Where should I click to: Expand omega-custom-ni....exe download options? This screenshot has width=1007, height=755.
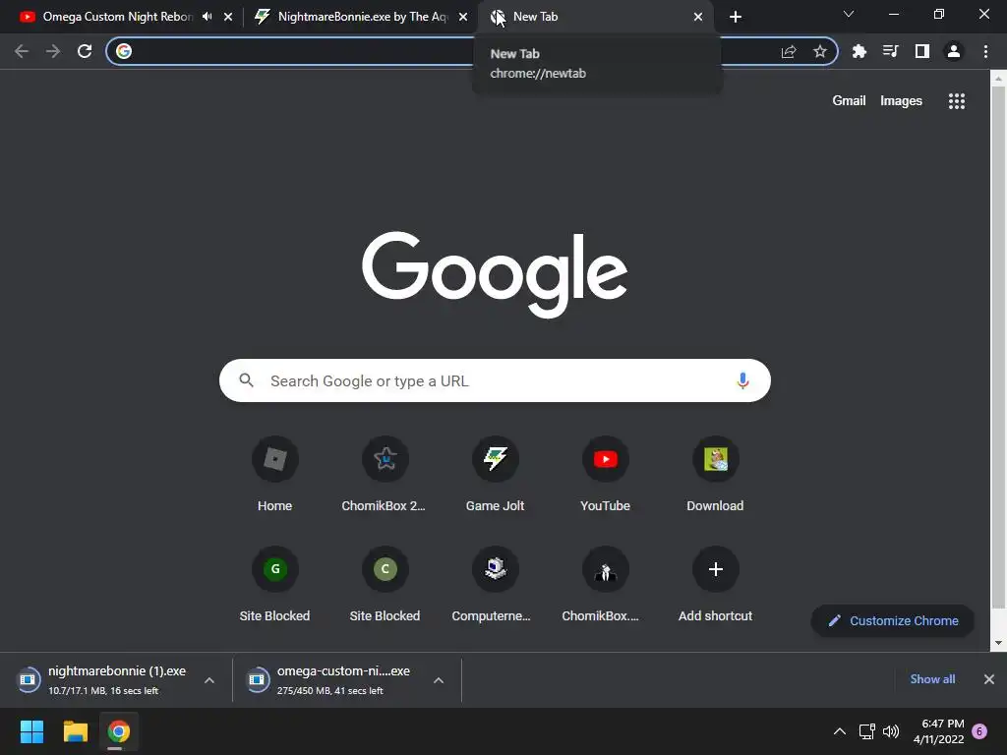click(x=439, y=680)
